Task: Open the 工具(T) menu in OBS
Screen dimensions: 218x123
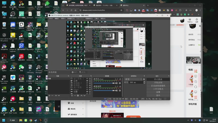Action: 97,19
